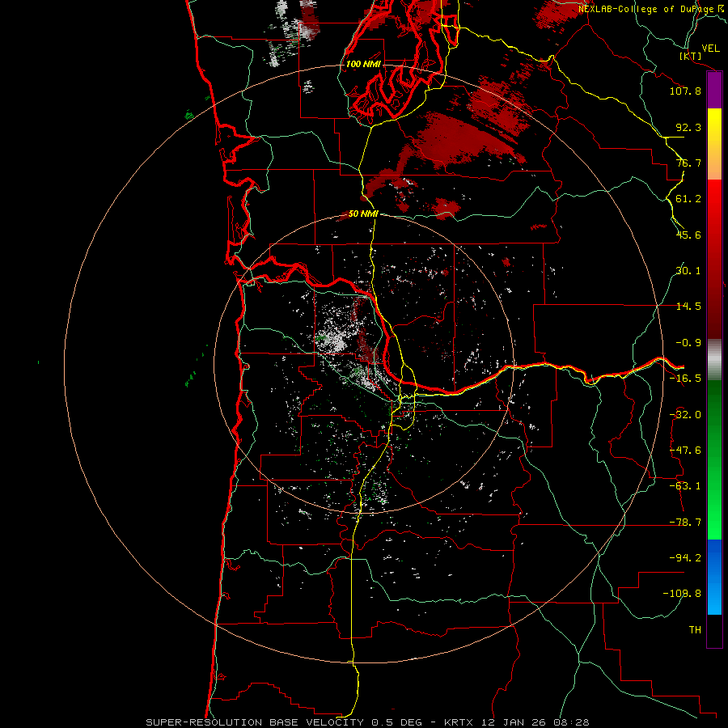Select the 61.2 velocity scale value

point(688,199)
